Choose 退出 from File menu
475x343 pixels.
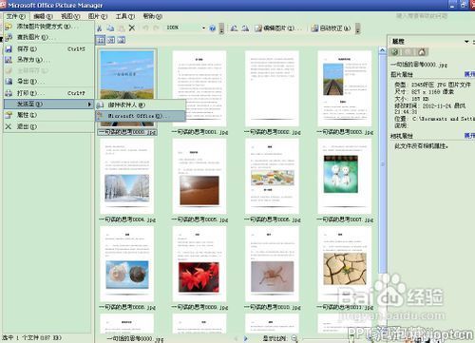tap(48, 126)
